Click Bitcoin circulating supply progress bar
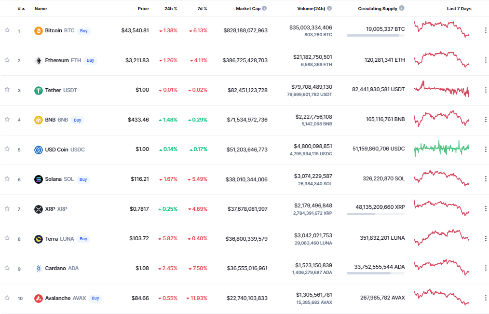The width and height of the screenshot is (489, 314). (376, 36)
